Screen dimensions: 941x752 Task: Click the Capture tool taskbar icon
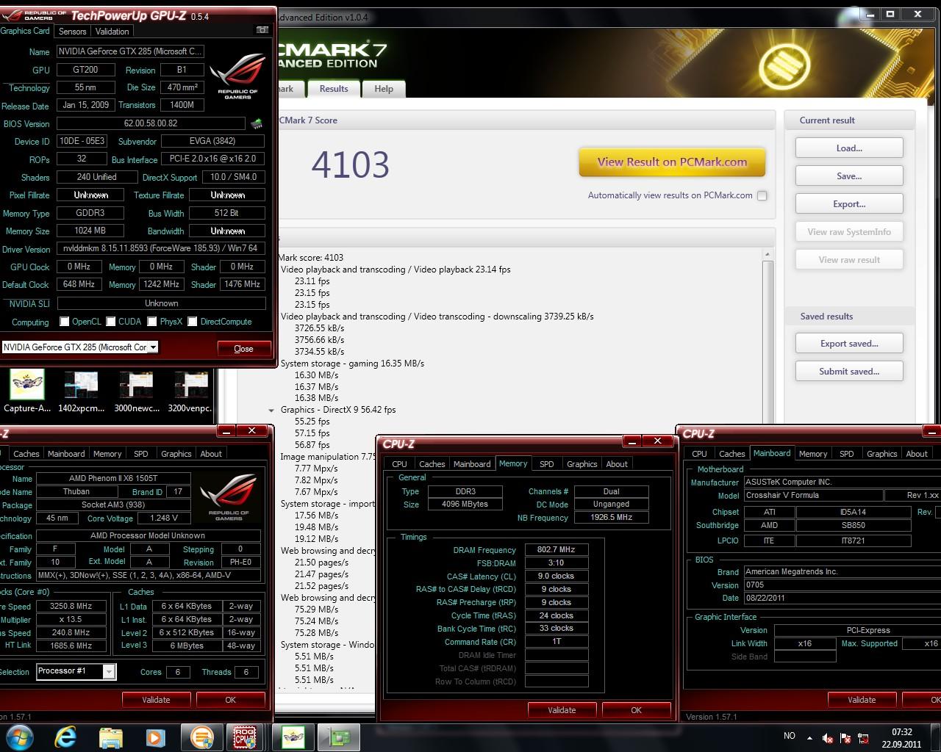point(293,737)
